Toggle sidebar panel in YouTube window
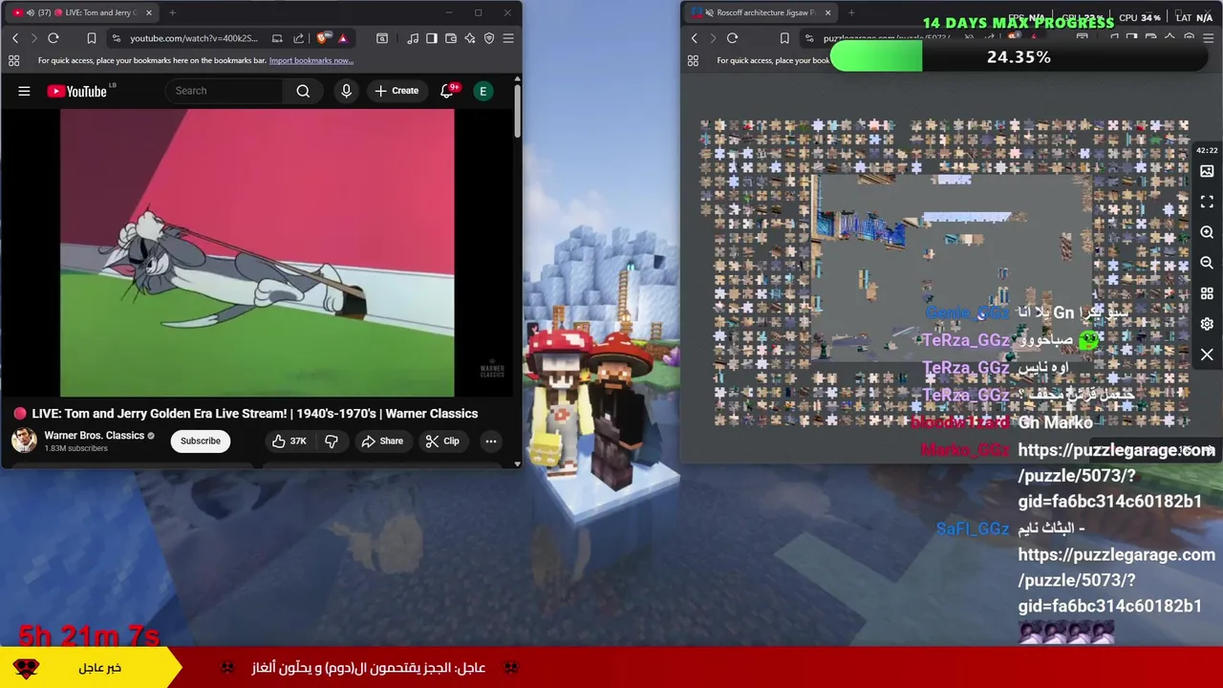Viewport: 1223px width, 688px height. pyautogui.click(x=432, y=38)
